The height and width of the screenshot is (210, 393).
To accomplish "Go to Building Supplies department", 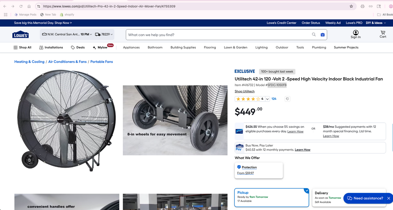I will click(183, 47).
